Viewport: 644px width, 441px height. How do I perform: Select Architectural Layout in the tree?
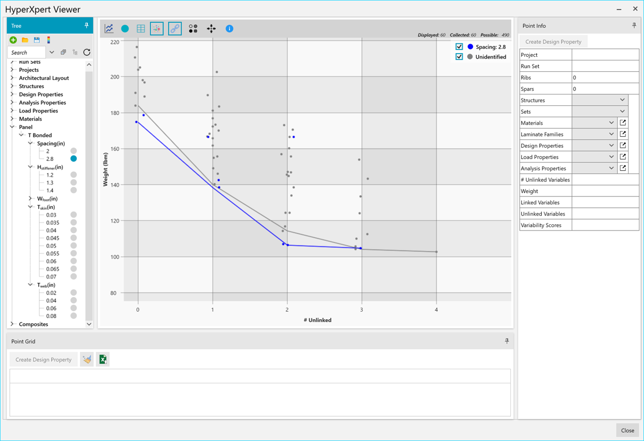point(44,78)
